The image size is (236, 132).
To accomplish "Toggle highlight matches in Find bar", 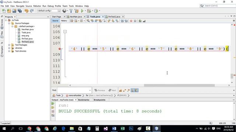I will (132, 91).
